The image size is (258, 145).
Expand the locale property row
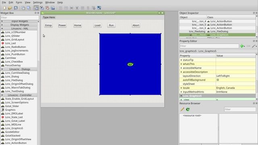[x=181, y=88]
